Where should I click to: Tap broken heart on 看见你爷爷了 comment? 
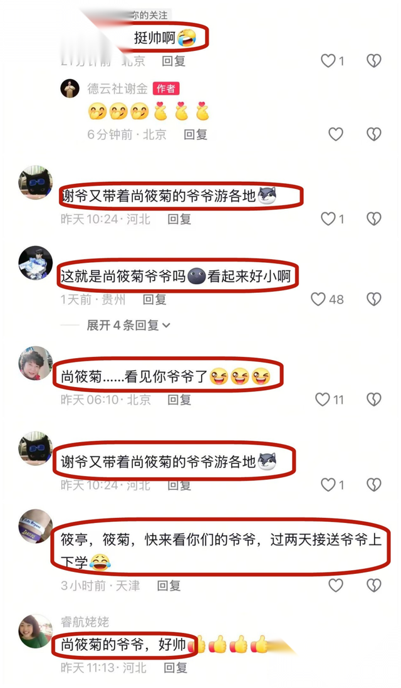(x=374, y=400)
